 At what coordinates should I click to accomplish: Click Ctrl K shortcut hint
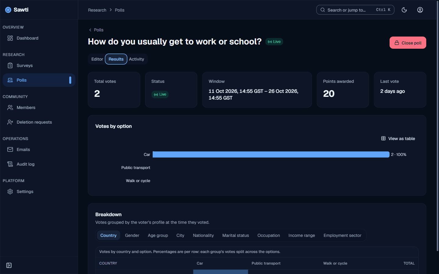383,10
